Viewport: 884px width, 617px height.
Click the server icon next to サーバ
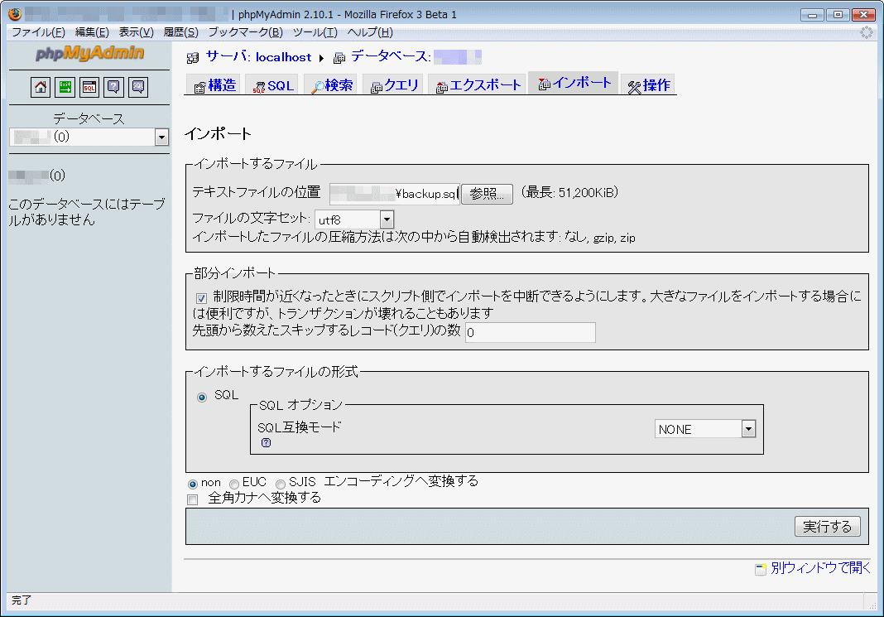[193, 57]
